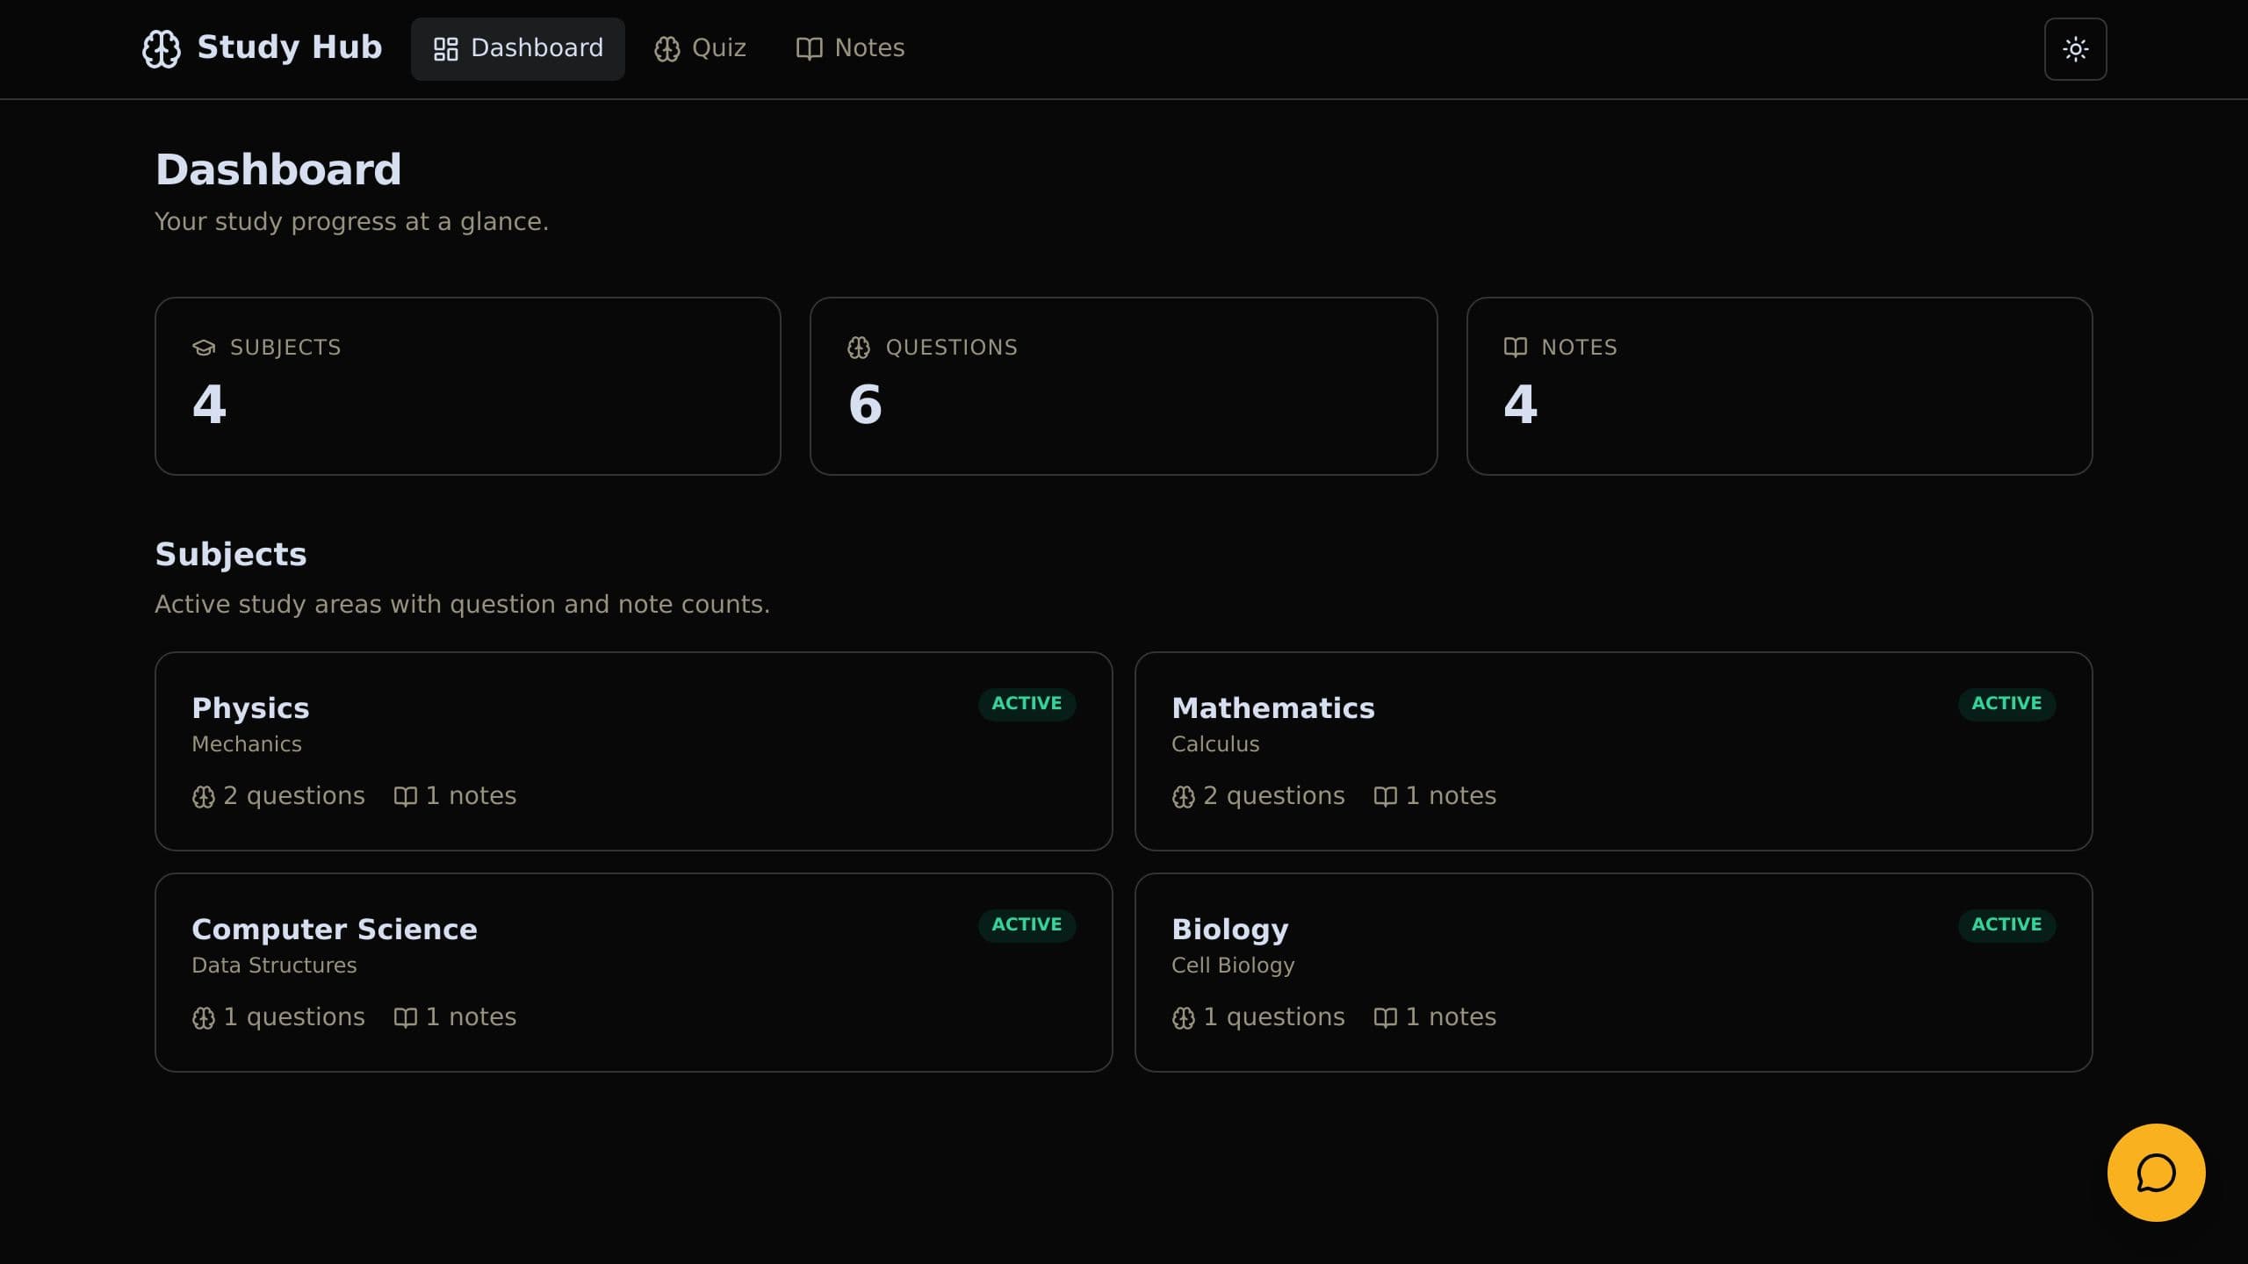Open the Biology subject card
This screenshot has width=2248, height=1264.
(x=1614, y=973)
